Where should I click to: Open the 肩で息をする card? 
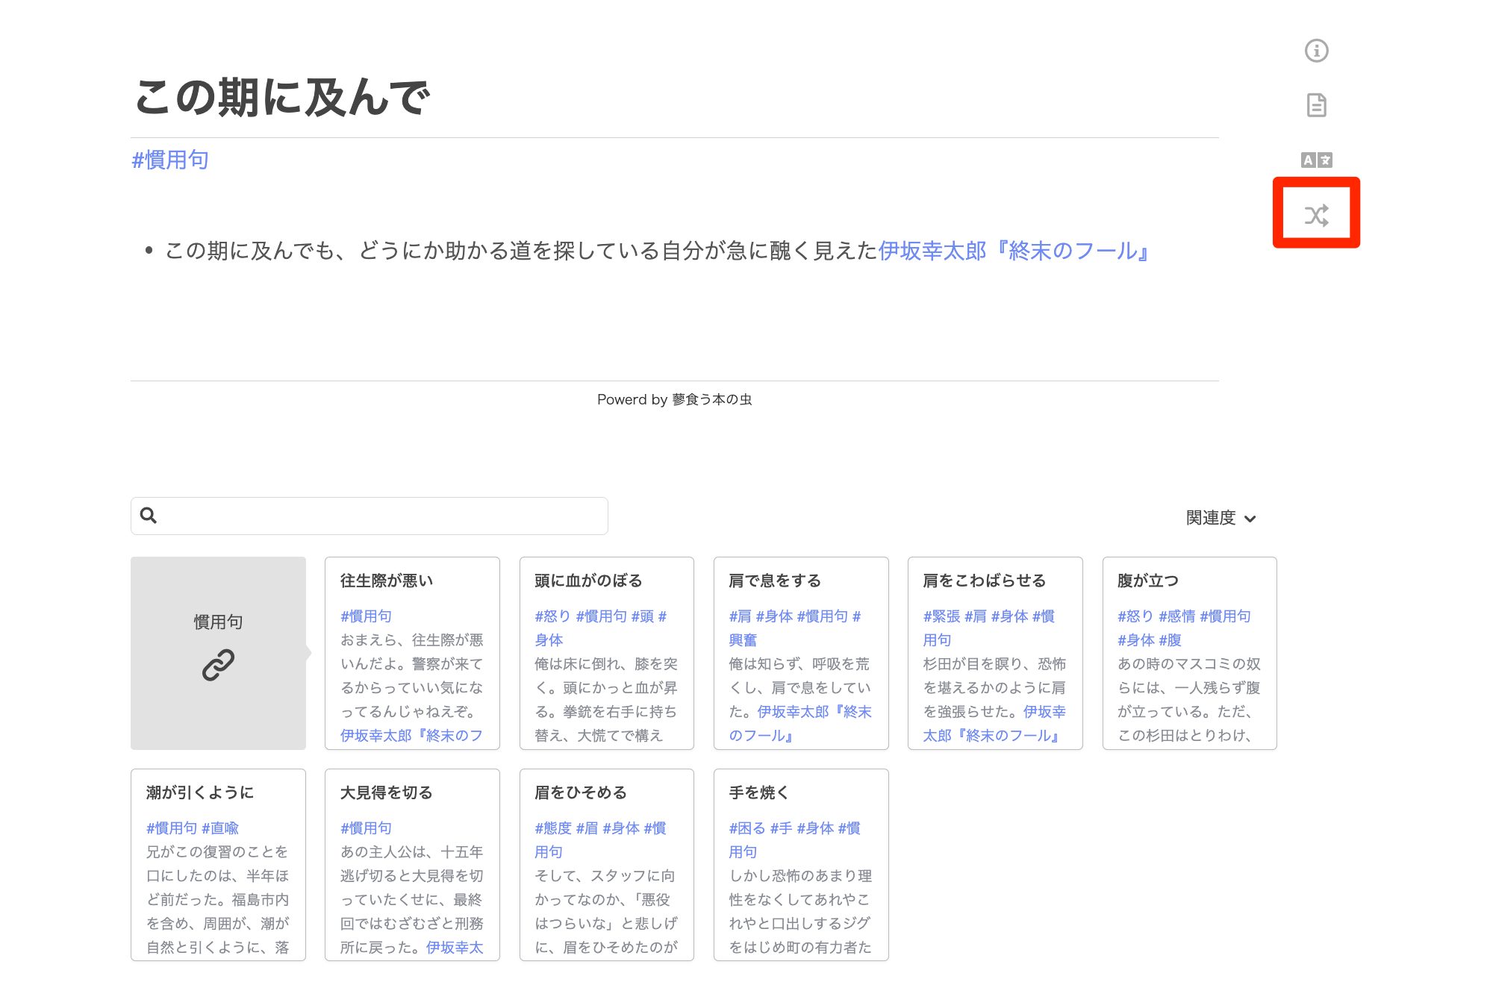click(774, 581)
